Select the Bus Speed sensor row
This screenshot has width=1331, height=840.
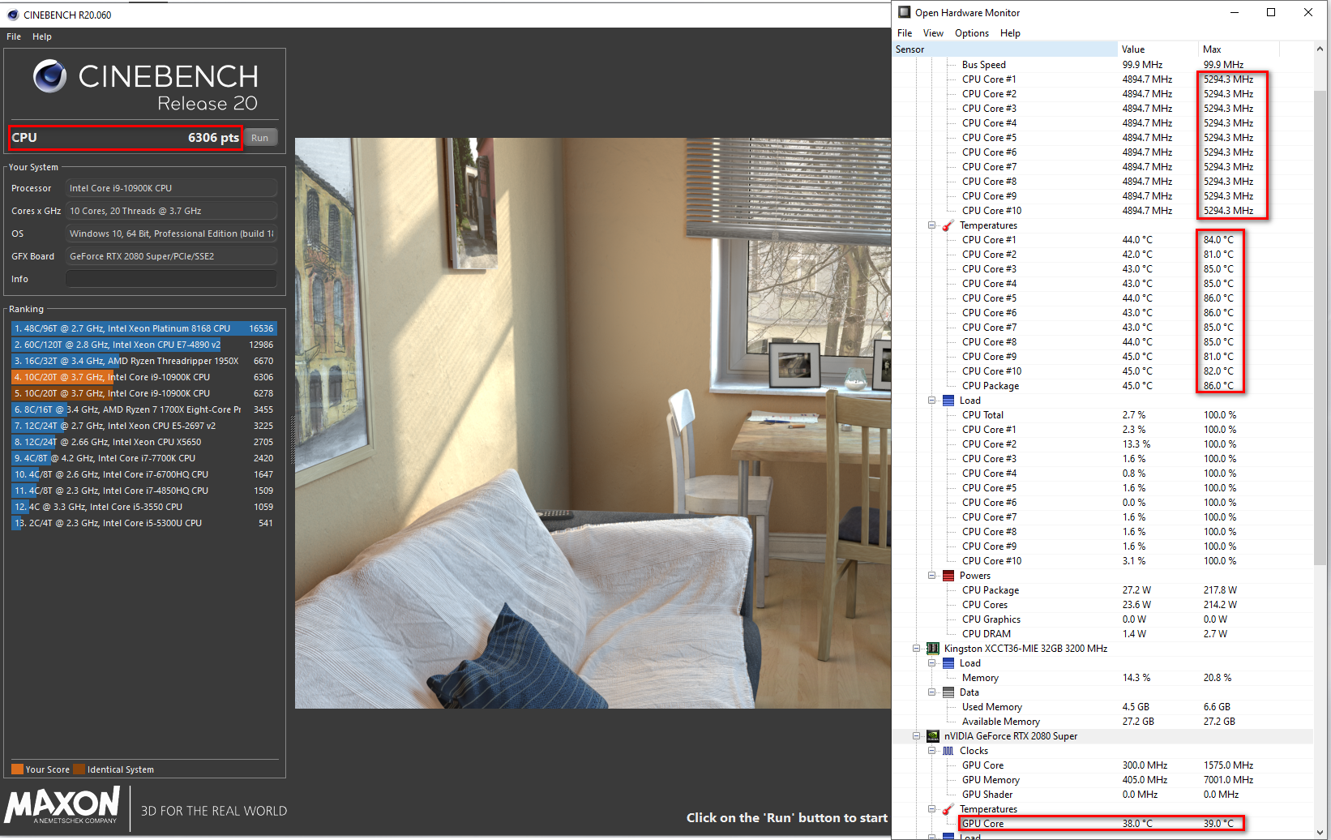1102,65
